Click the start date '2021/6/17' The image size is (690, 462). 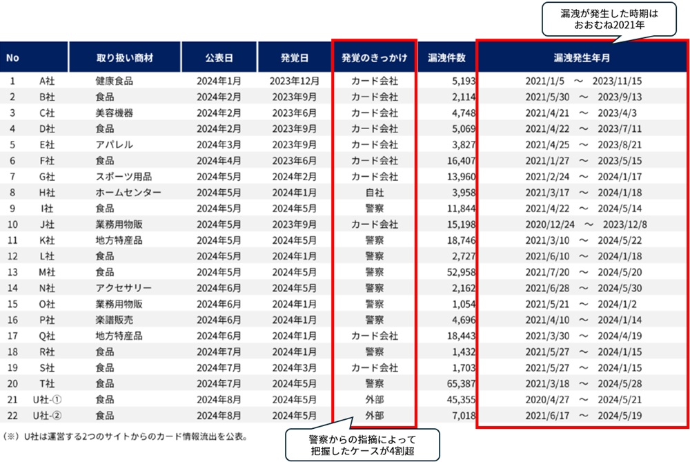click(547, 415)
